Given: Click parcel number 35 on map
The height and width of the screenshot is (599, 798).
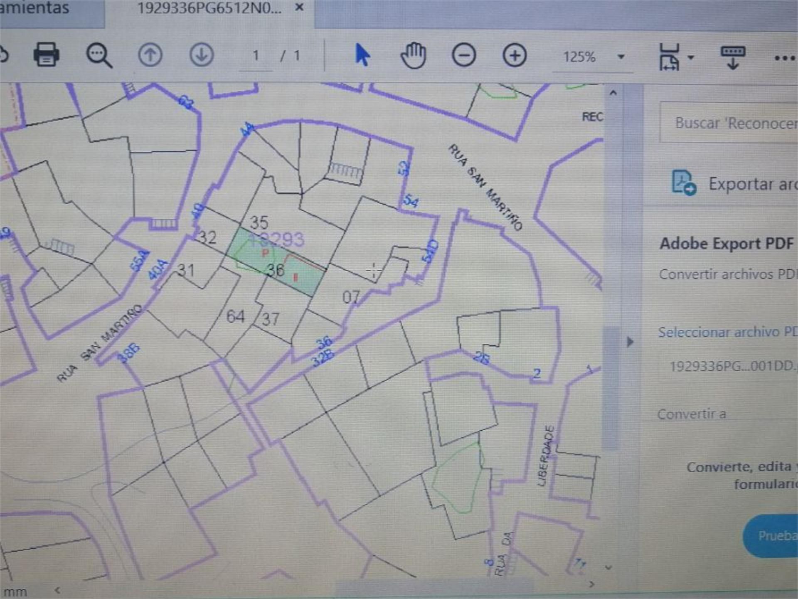Looking at the screenshot, I should click(259, 223).
